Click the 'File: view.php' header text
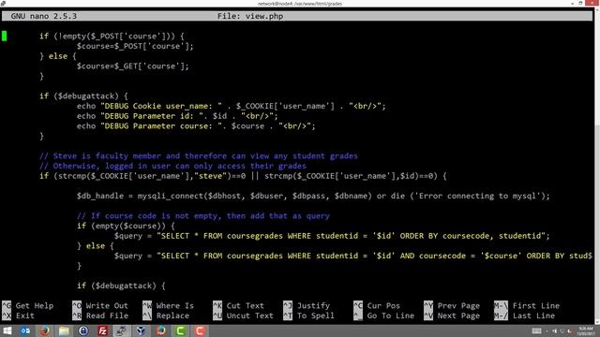This screenshot has width=600, height=337. [x=250, y=16]
